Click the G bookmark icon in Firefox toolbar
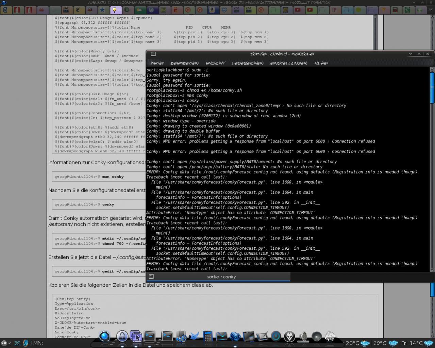The image size is (435, 348). coord(5,10)
